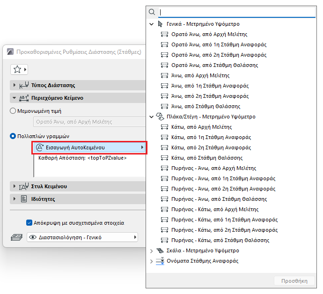The width and height of the screenshot is (323, 294).
Task: Click the layers icon at dialog bottom
Action: [17, 237]
